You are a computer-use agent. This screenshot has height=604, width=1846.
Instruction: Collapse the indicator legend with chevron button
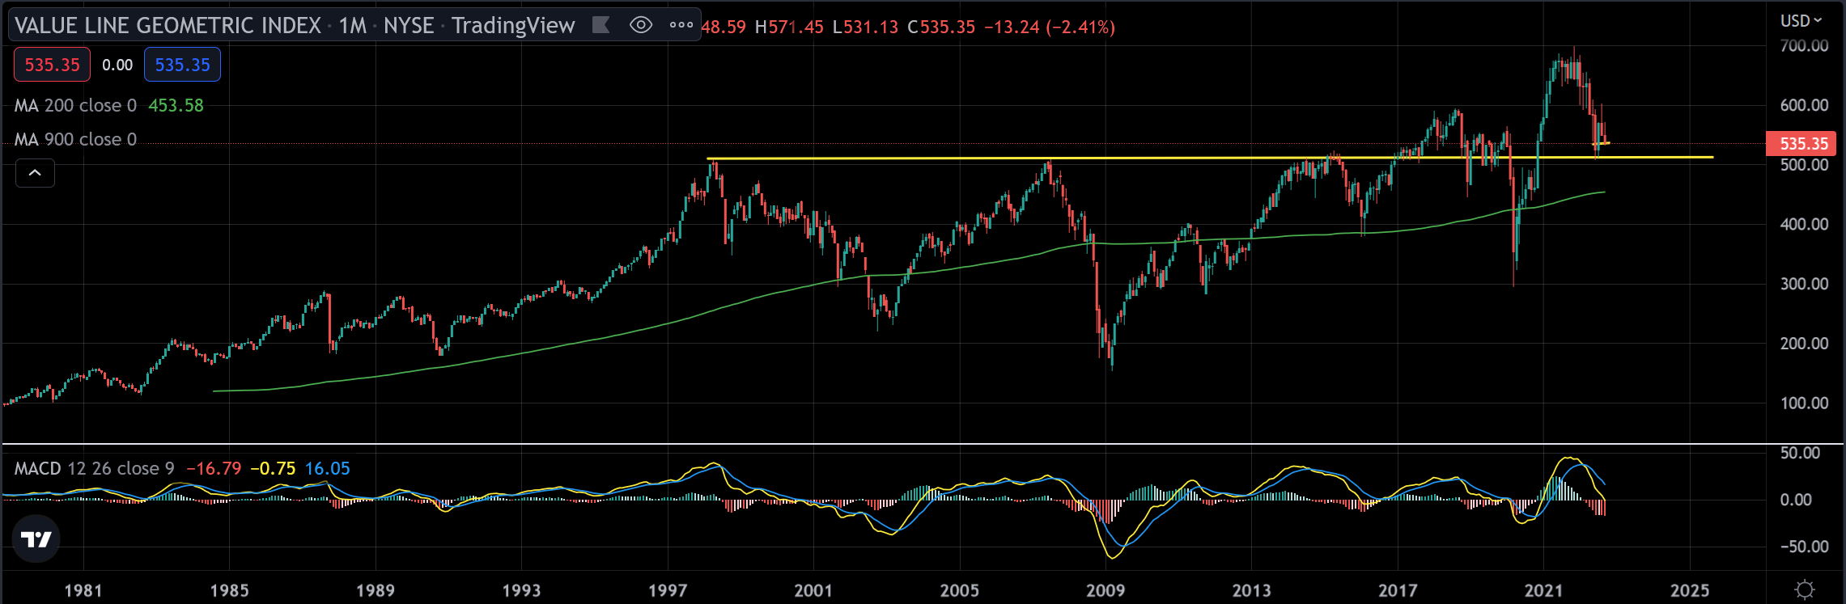(35, 173)
